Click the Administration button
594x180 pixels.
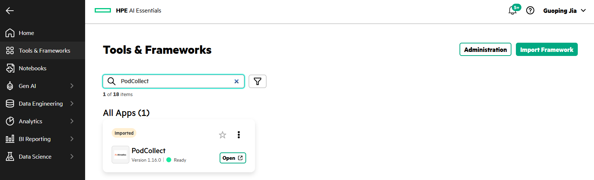tap(485, 50)
